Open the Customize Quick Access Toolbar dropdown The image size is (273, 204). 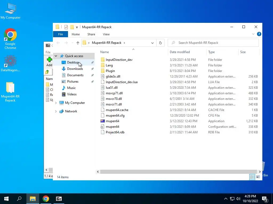77,27
